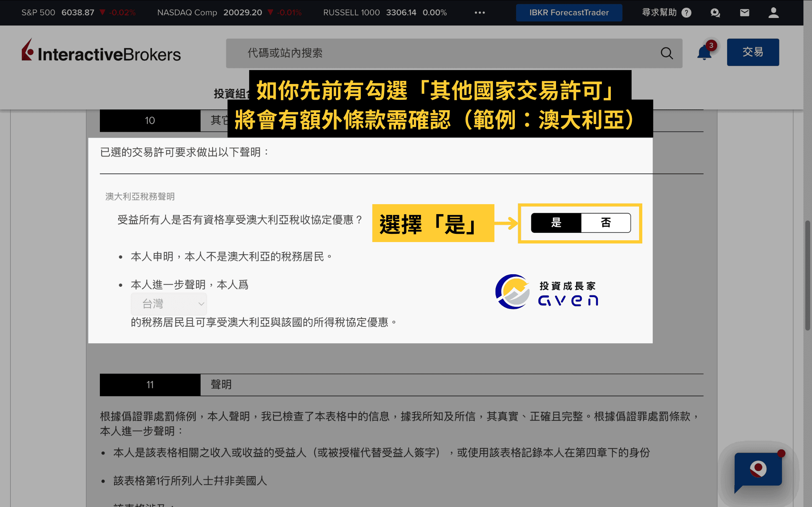Image resolution: width=812 pixels, height=507 pixels.
Task: Toggle the highlighted 是/否 switch
Action: (580, 222)
